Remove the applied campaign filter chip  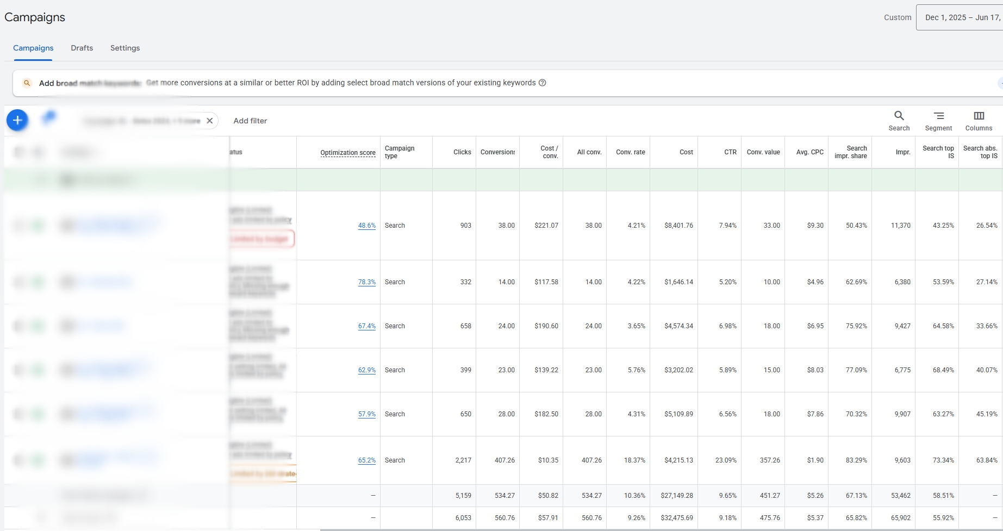(x=210, y=121)
